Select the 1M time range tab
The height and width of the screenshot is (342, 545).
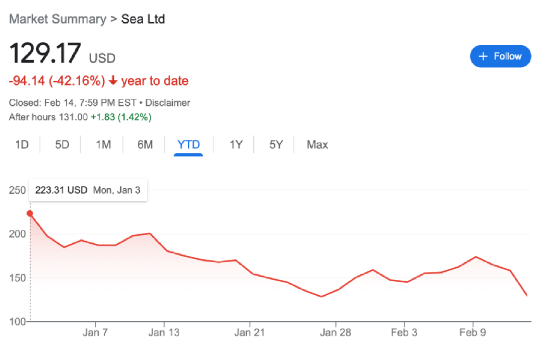point(103,144)
